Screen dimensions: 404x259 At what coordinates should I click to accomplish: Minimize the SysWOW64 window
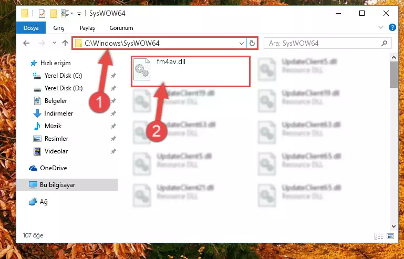[x=338, y=14]
